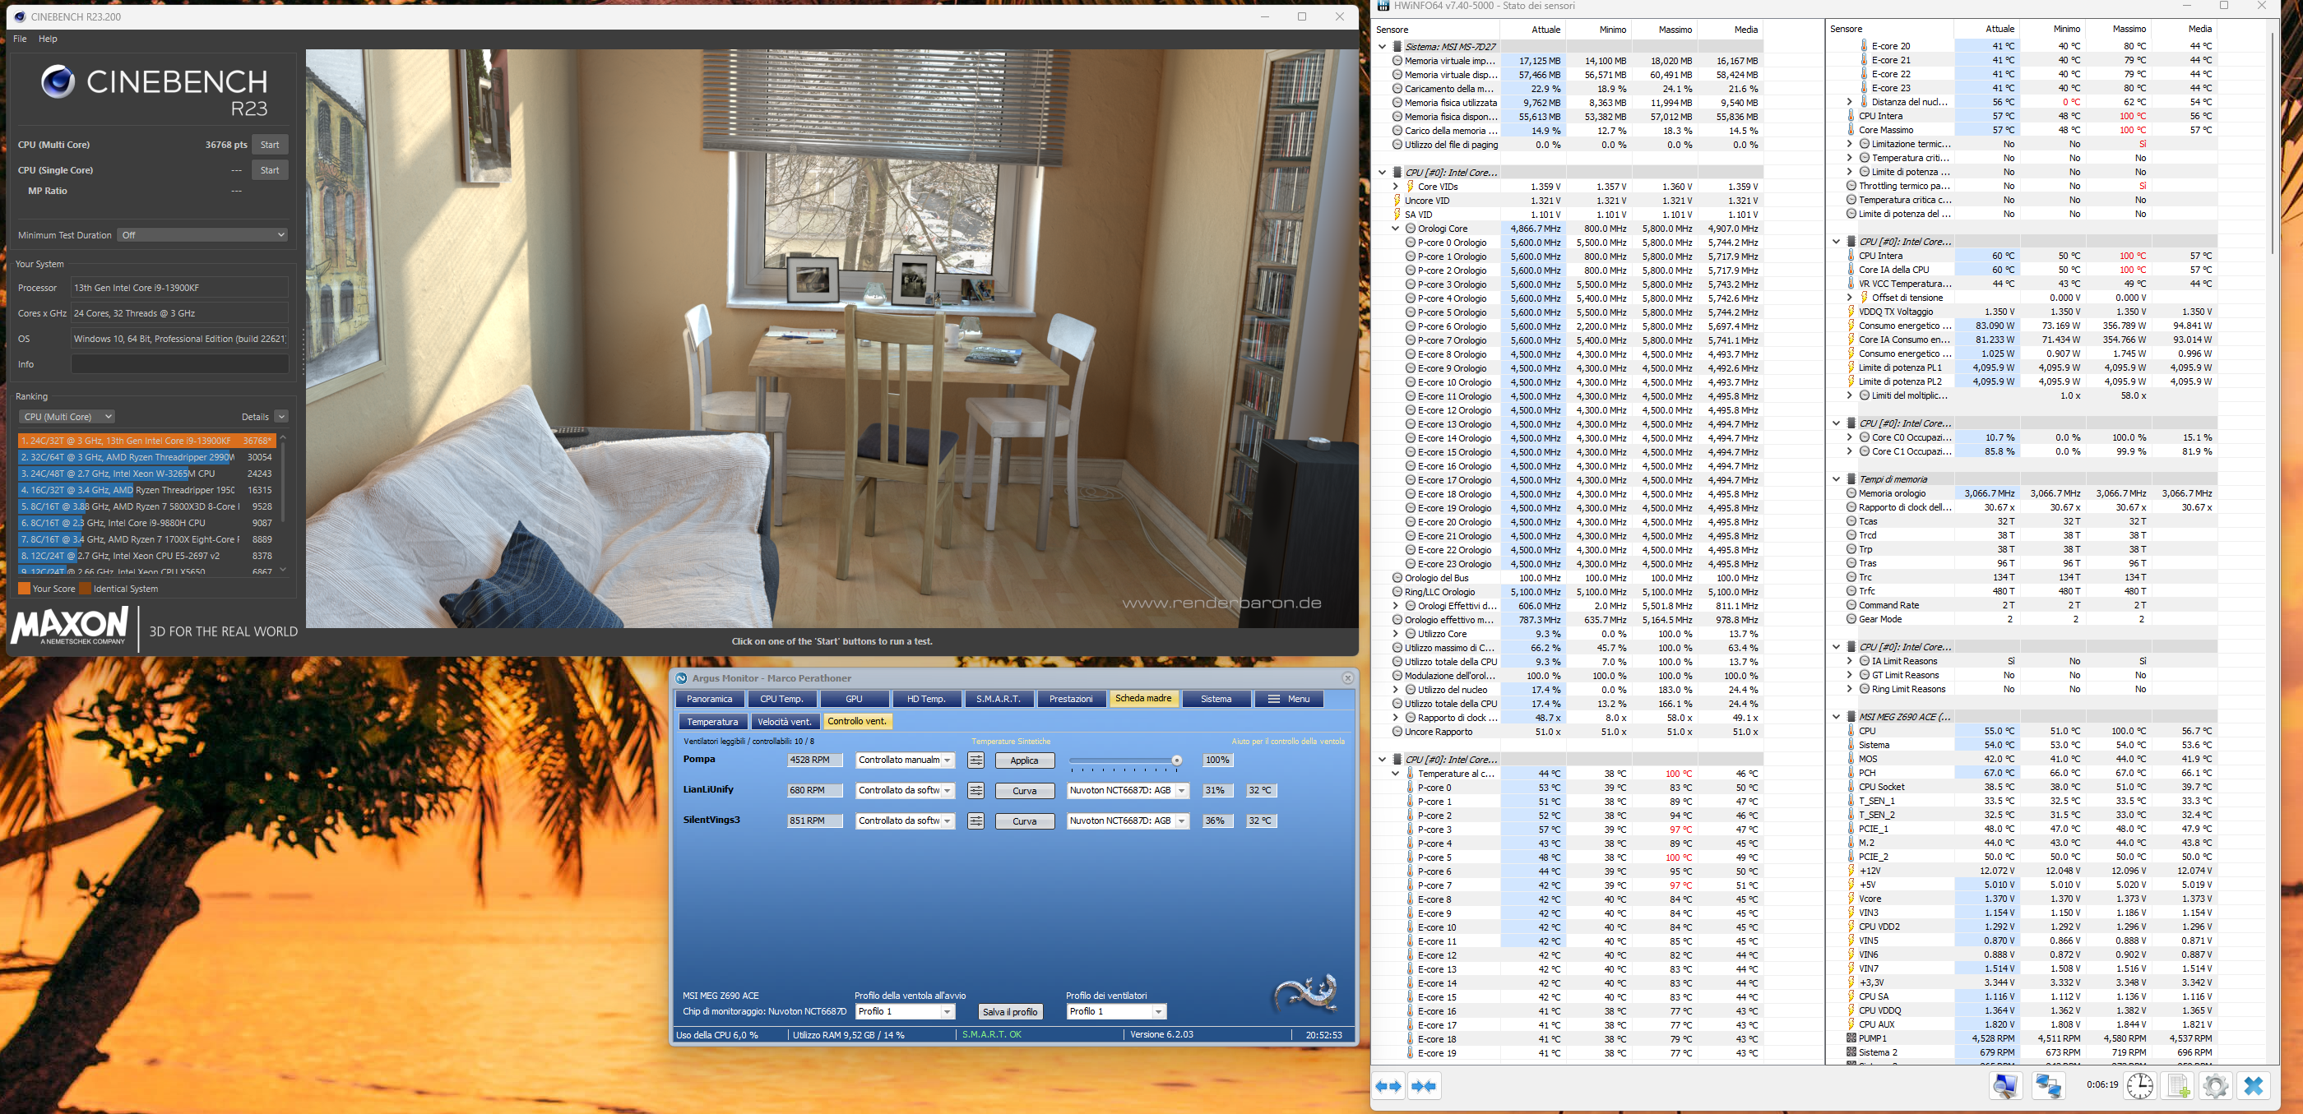Collapse the Orologi Core tree node
The height and width of the screenshot is (1114, 2303).
tap(1395, 229)
